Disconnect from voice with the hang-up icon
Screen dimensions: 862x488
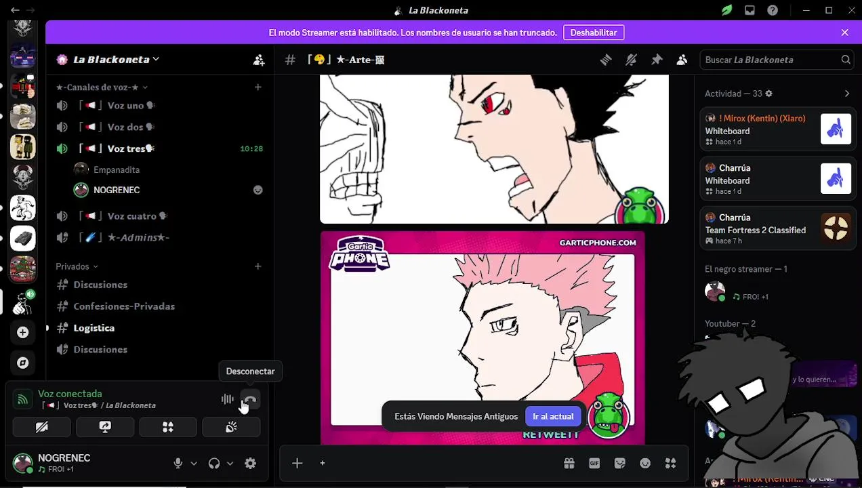pyautogui.click(x=250, y=400)
